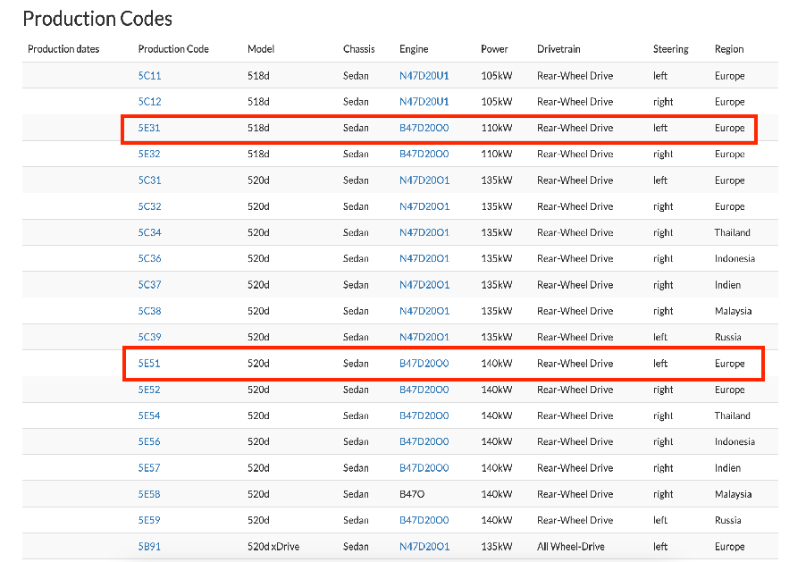The width and height of the screenshot is (806, 562).
Task: Click production code 5C12
Action: pyautogui.click(x=149, y=102)
